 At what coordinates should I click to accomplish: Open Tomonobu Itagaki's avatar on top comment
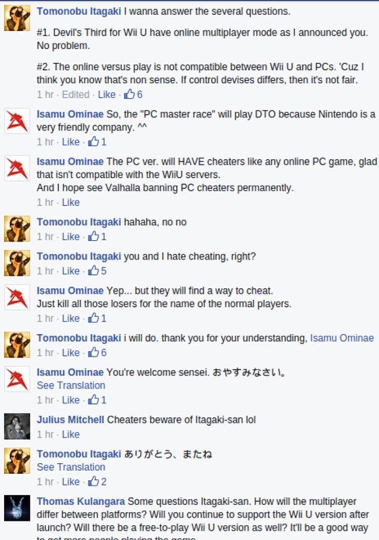(17, 18)
